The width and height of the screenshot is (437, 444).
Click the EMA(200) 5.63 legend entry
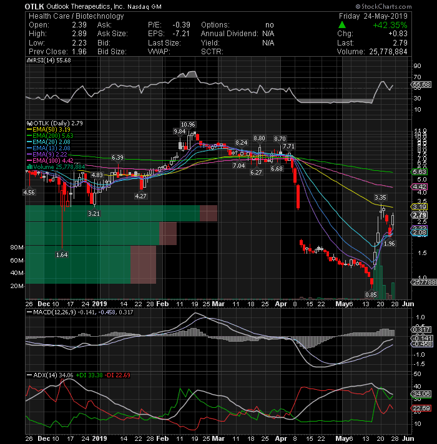click(x=53, y=136)
